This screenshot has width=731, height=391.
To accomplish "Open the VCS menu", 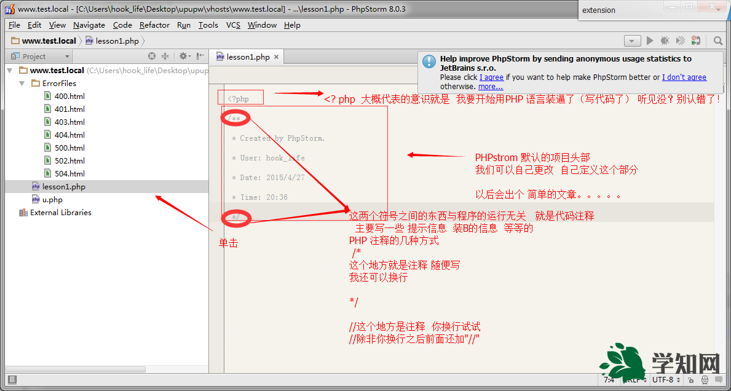I will click(x=233, y=25).
